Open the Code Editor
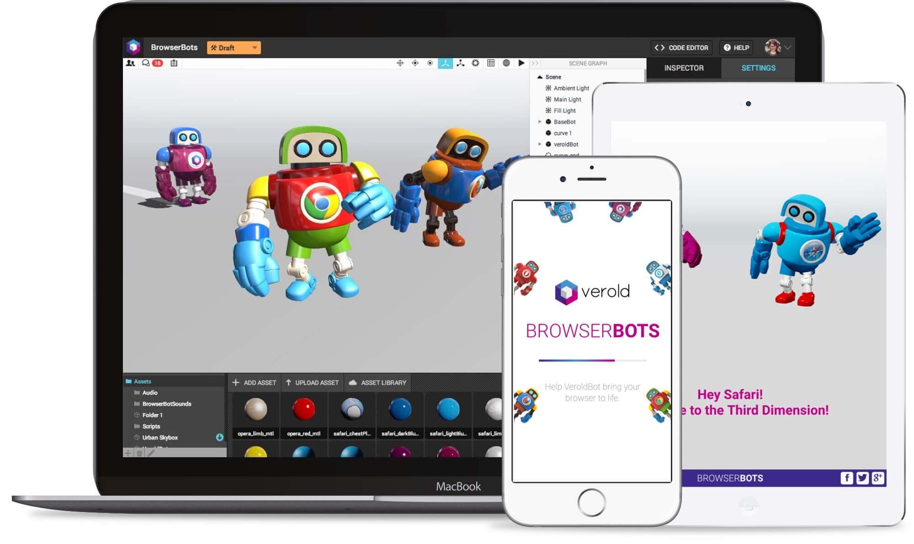This screenshot has height=544, width=914. [x=681, y=48]
